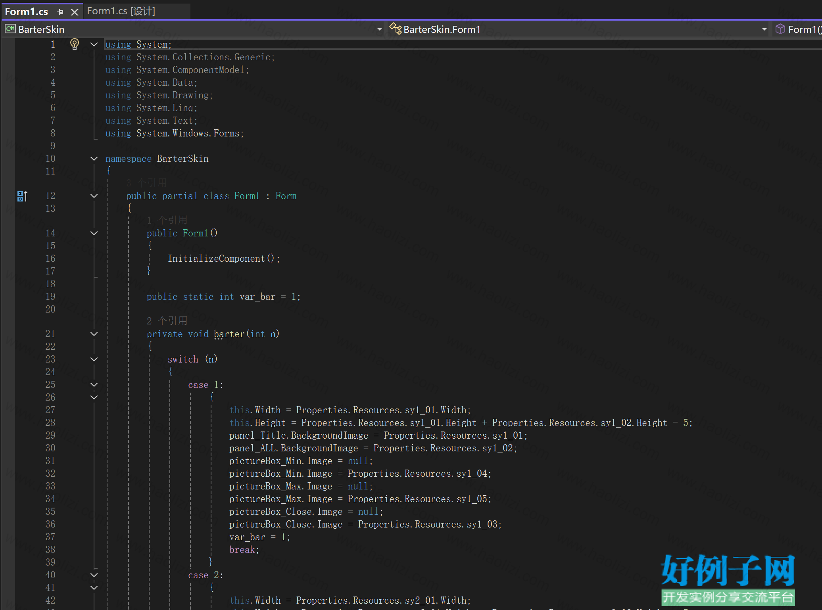Click 'break;' on line 38
This screenshot has width=822, height=610.
[x=244, y=550]
